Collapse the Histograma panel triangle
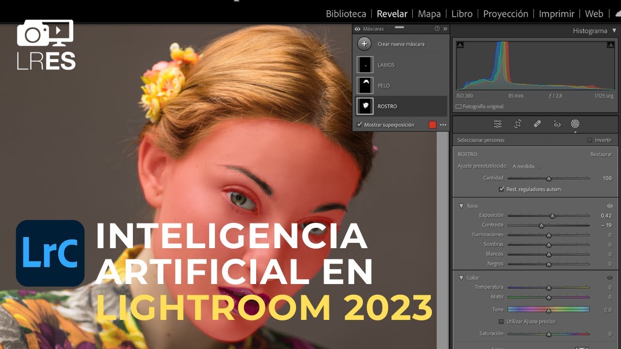The height and width of the screenshot is (349, 621). point(614,31)
